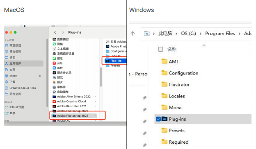Open Plug-ins folder in Finder

click(x=116, y=61)
